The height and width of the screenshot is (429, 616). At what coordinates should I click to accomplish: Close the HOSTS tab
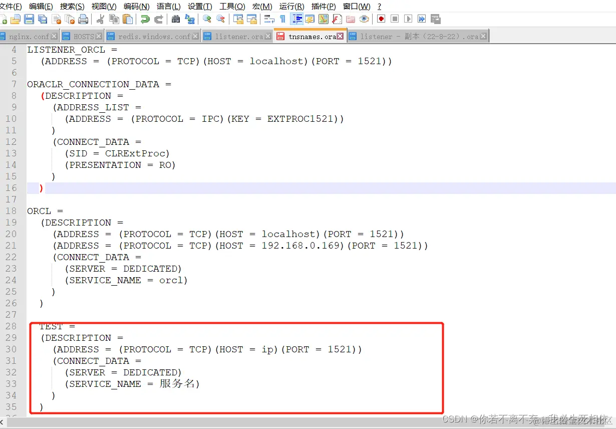point(99,37)
